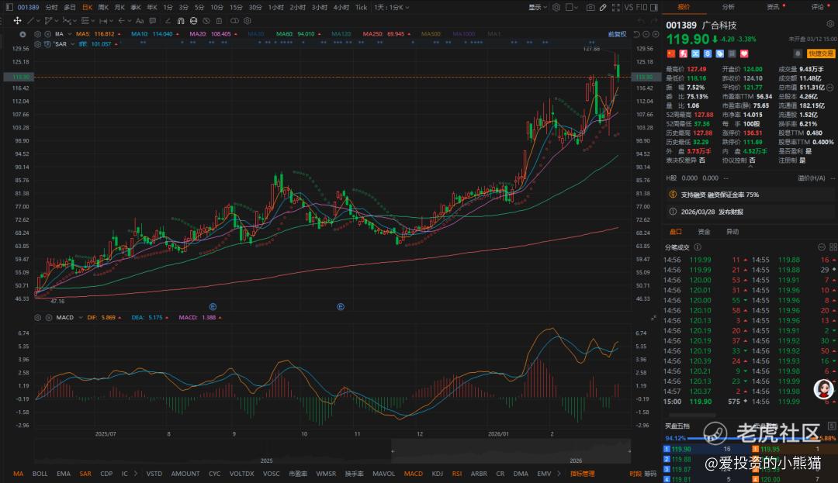The image size is (838, 483).
Task: Click the comment bubble drawing tool
Action: pos(153,21)
